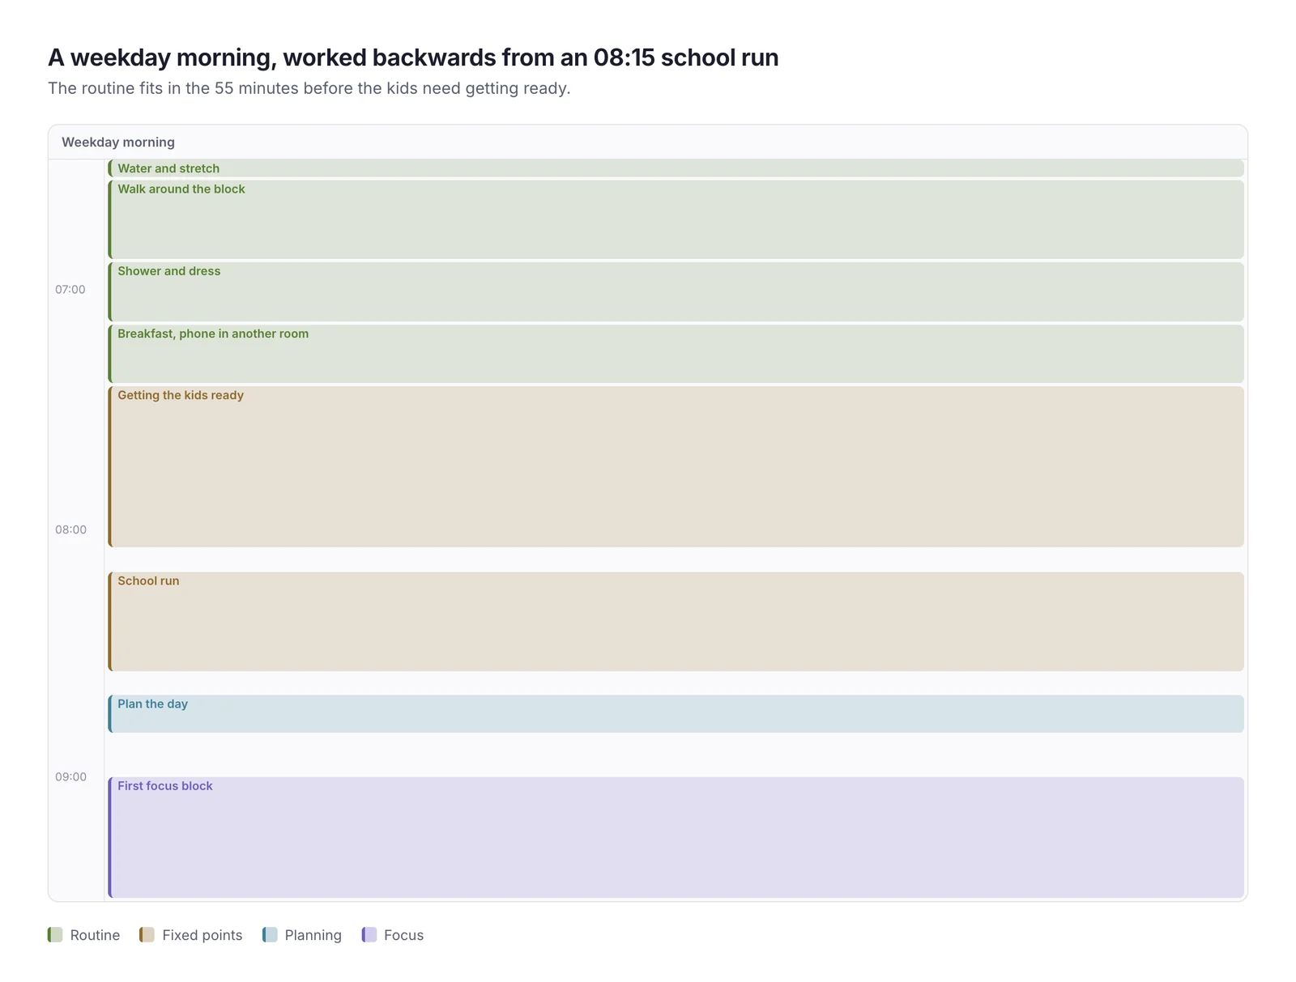Click the Fixed points legend label
The width and height of the screenshot is (1296, 982).
202,935
